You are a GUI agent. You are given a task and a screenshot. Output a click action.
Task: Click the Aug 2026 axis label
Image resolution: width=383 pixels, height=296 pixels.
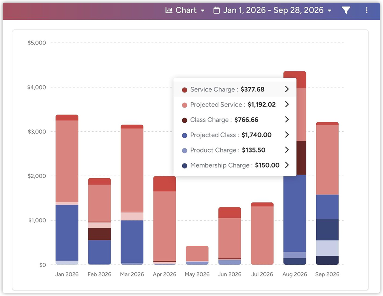pos(295,274)
